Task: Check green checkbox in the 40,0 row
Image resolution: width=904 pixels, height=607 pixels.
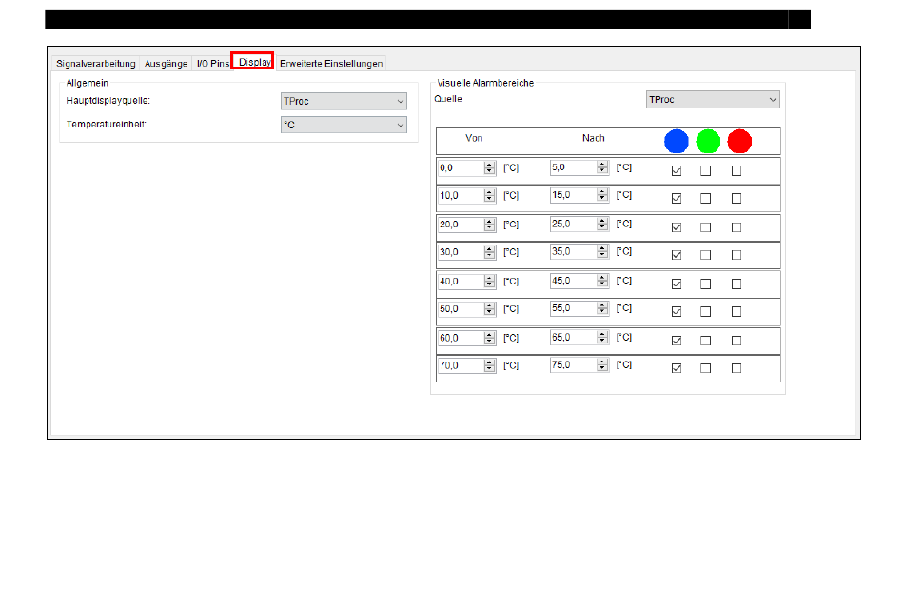Action: pyautogui.click(x=706, y=284)
